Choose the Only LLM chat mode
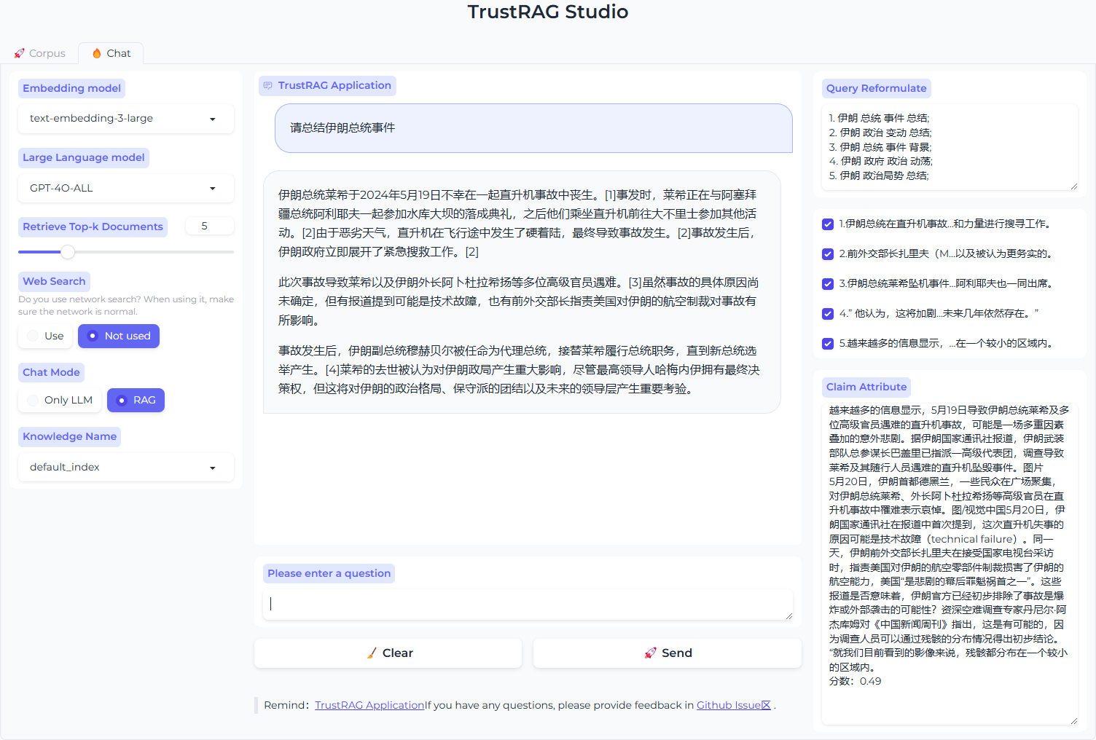1096x740 pixels. (x=60, y=400)
